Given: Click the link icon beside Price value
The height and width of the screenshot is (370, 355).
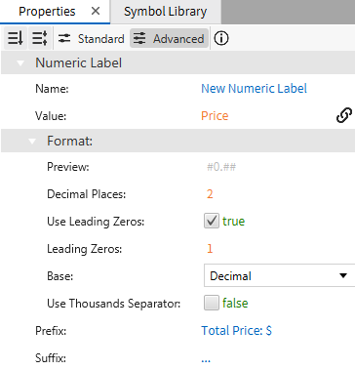Looking at the screenshot, I should 344,115.
